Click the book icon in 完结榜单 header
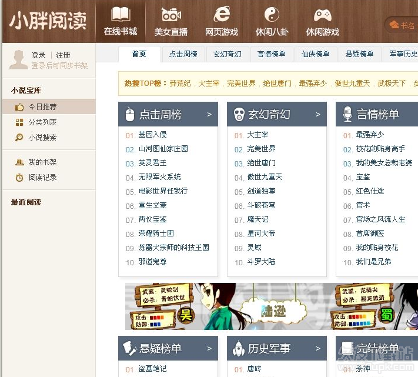418x377 pixels. click(348, 348)
